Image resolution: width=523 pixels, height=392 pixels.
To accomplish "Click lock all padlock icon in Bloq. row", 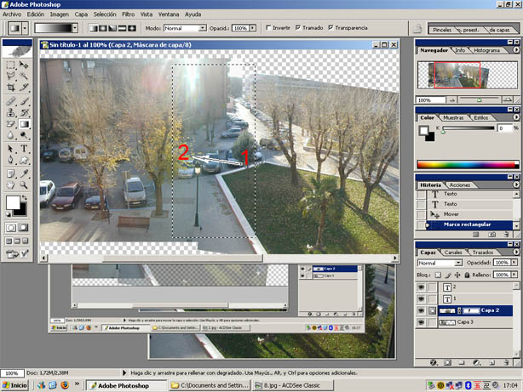I will 467,275.
